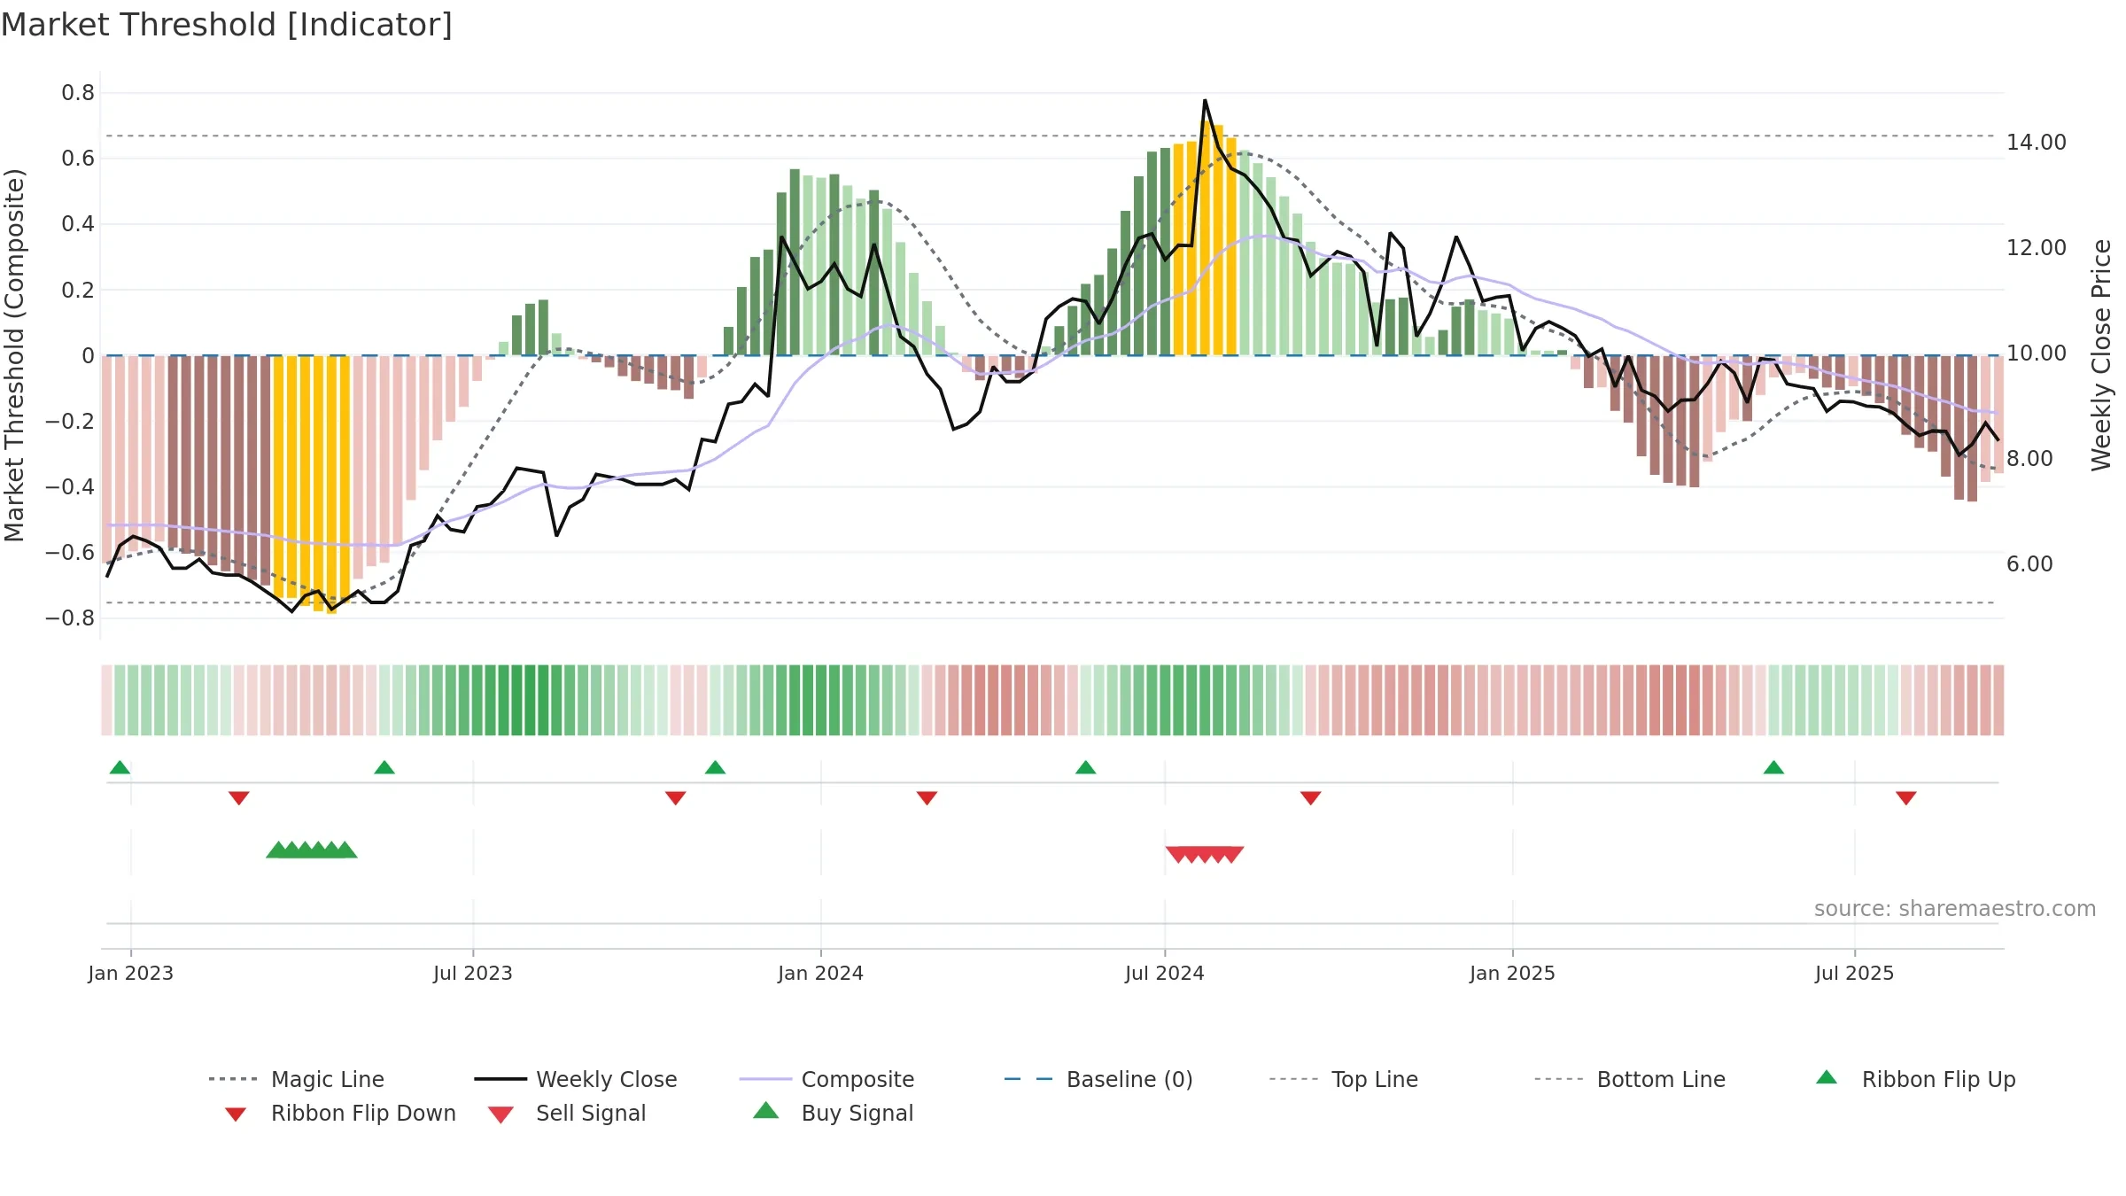Click the Ribbon Flip Down triangle near Feb 2024
Image resolution: width=2126 pixels, height=1196 pixels.
click(927, 798)
